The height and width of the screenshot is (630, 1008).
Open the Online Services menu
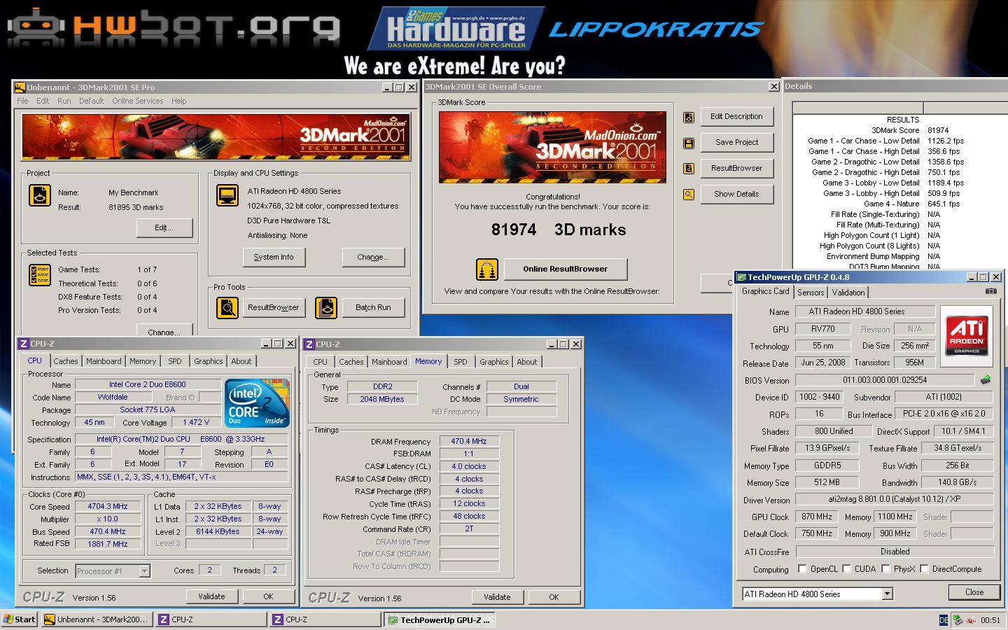tap(137, 101)
